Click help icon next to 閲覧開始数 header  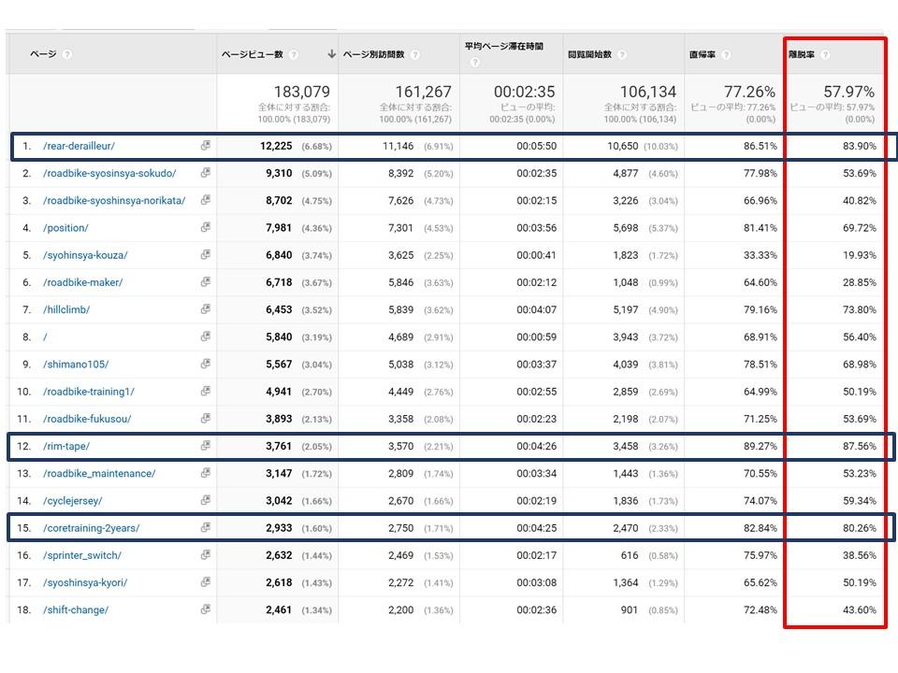(623, 54)
